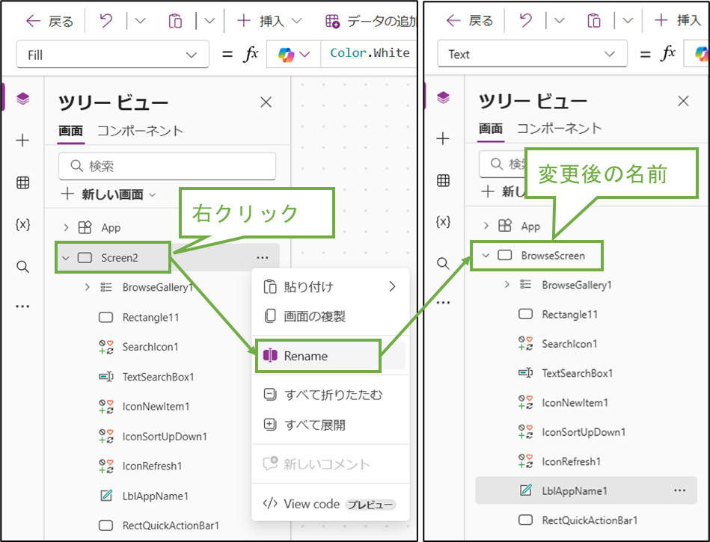Choose View code in the context menu
710x542 pixels.
click(x=331, y=504)
